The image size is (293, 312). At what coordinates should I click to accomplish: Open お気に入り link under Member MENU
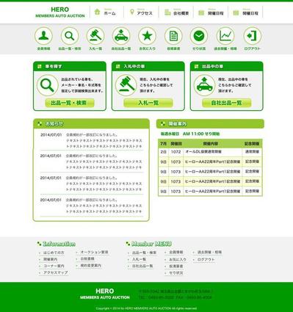(x=178, y=259)
